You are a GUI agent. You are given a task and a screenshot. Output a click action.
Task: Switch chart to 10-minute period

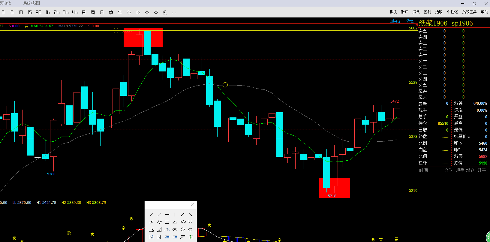coord(21,12)
